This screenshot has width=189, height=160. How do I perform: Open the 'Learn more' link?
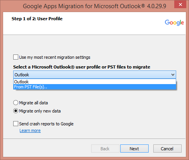tap(30, 130)
